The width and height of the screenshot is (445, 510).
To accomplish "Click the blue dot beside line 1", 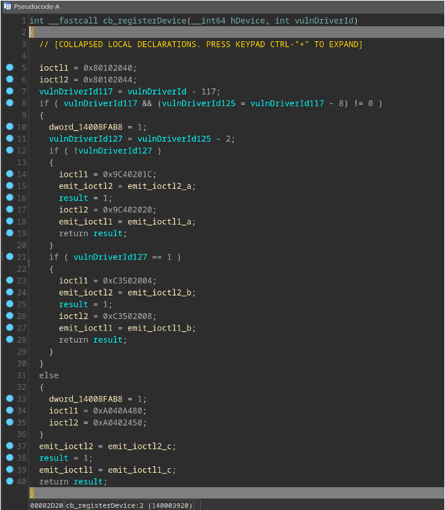I will coord(9,21).
